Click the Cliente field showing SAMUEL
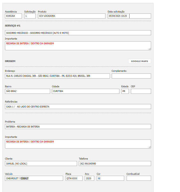 41,163
